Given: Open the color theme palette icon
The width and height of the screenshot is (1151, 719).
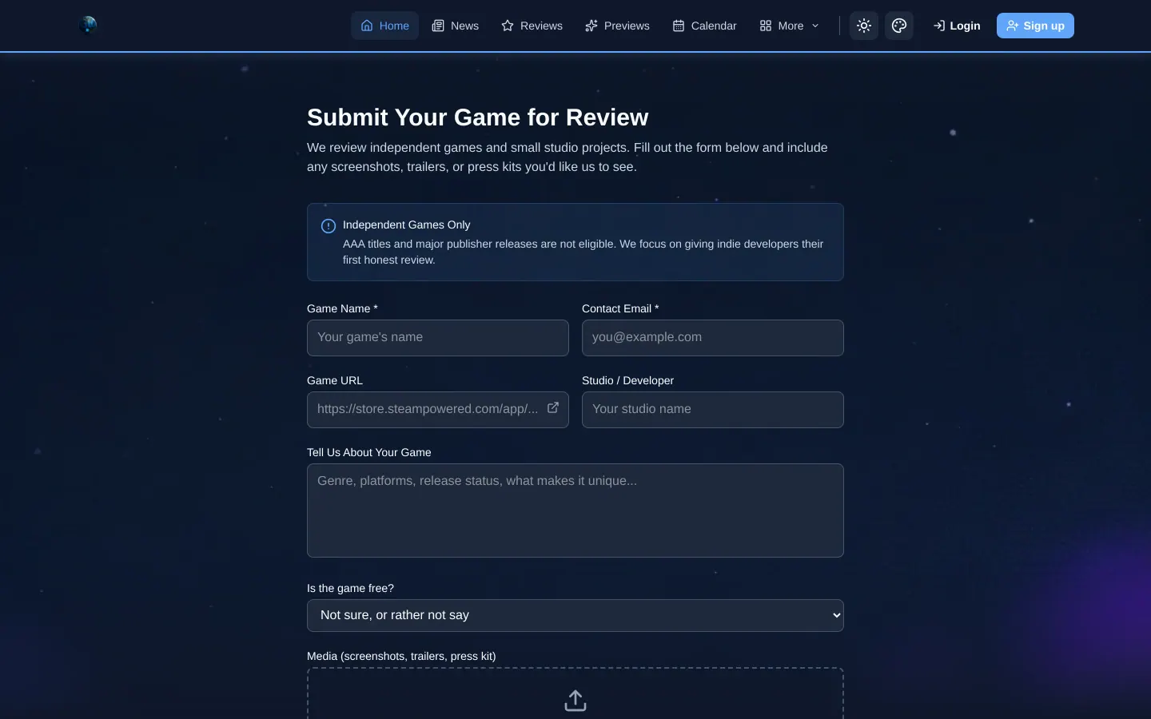Looking at the screenshot, I should [x=899, y=26].
